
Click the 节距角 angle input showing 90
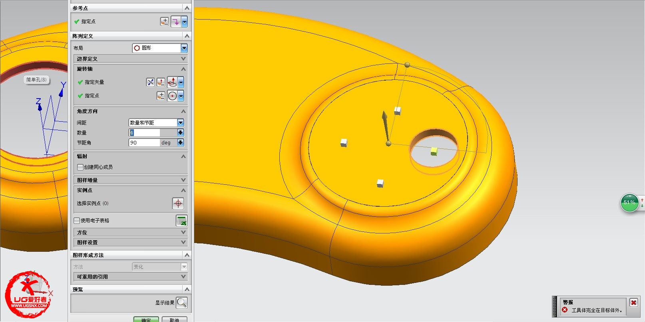(x=144, y=142)
